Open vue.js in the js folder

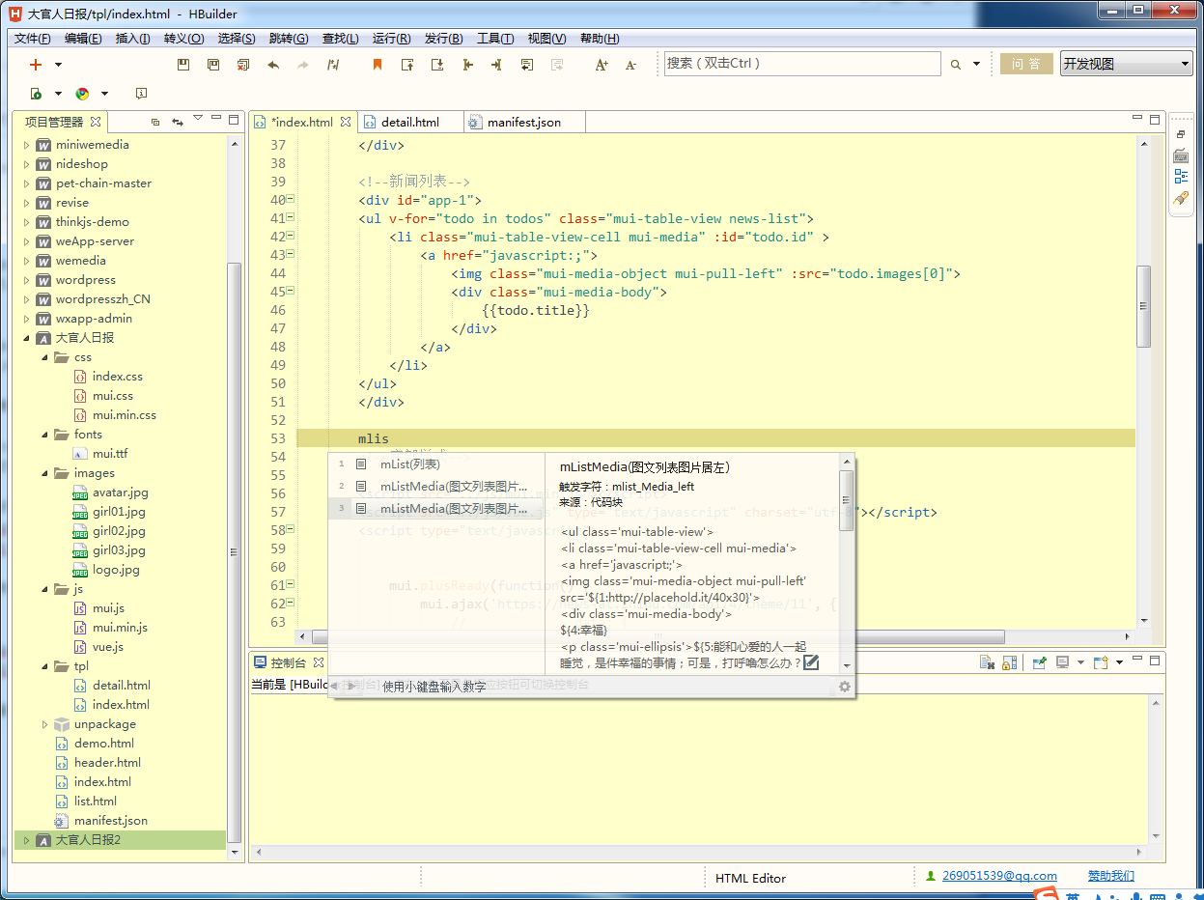[108, 647]
